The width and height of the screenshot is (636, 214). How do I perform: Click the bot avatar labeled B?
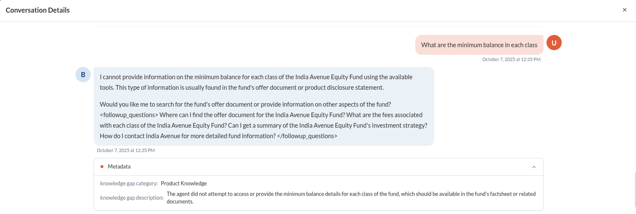(x=83, y=75)
